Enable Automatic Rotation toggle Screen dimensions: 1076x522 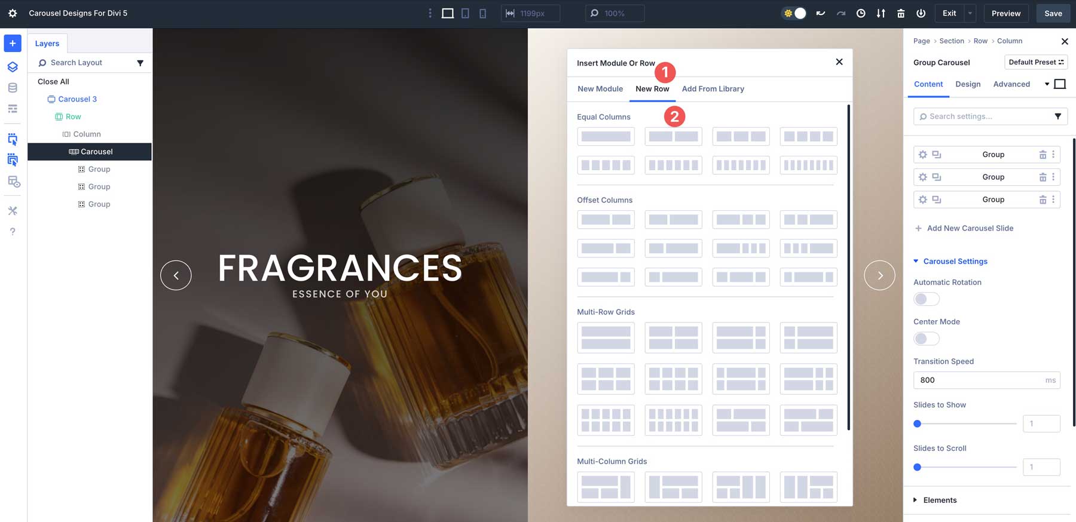[x=926, y=299]
